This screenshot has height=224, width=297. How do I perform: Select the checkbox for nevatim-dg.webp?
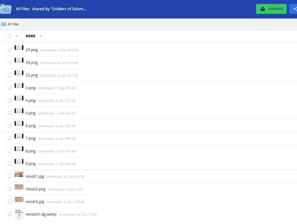click(10, 214)
